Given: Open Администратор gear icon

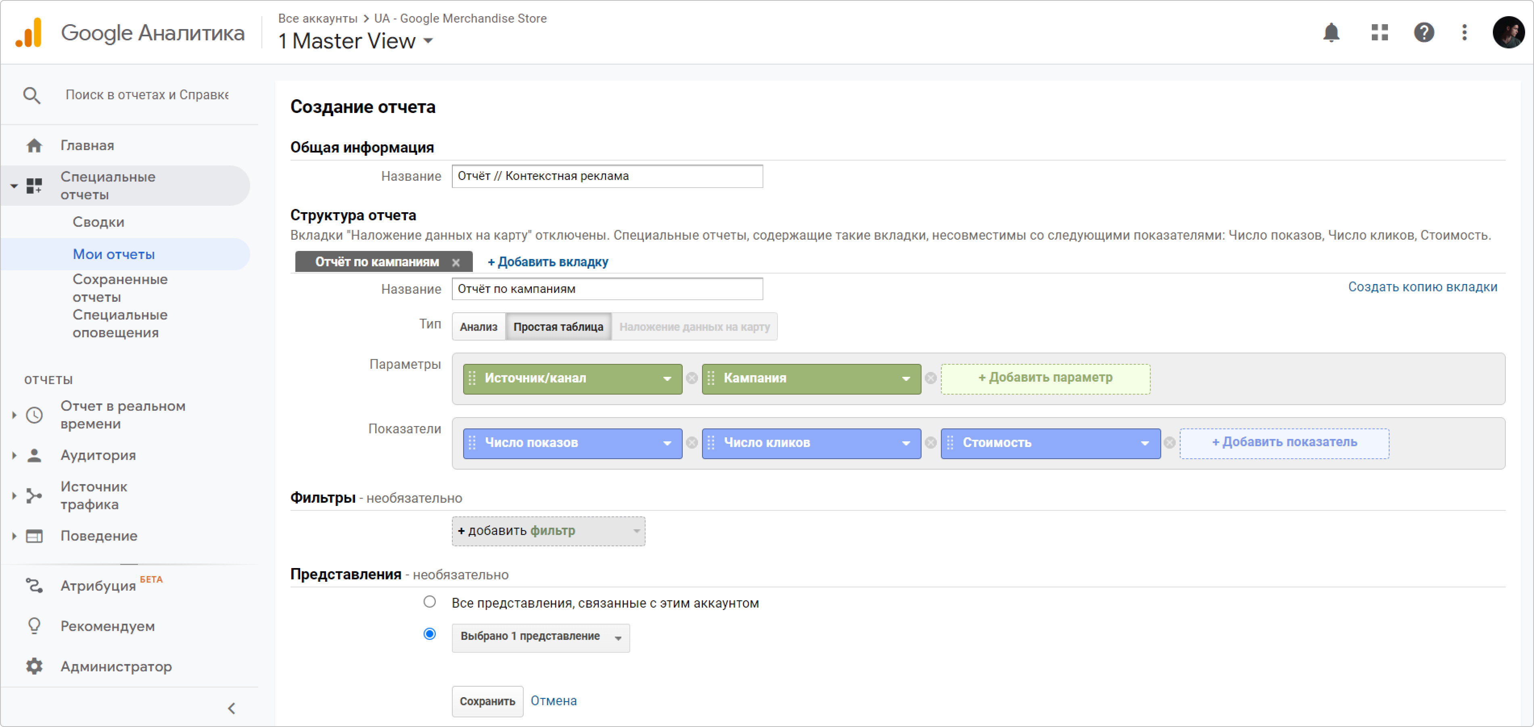Looking at the screenshot, I should coord(34,666).
